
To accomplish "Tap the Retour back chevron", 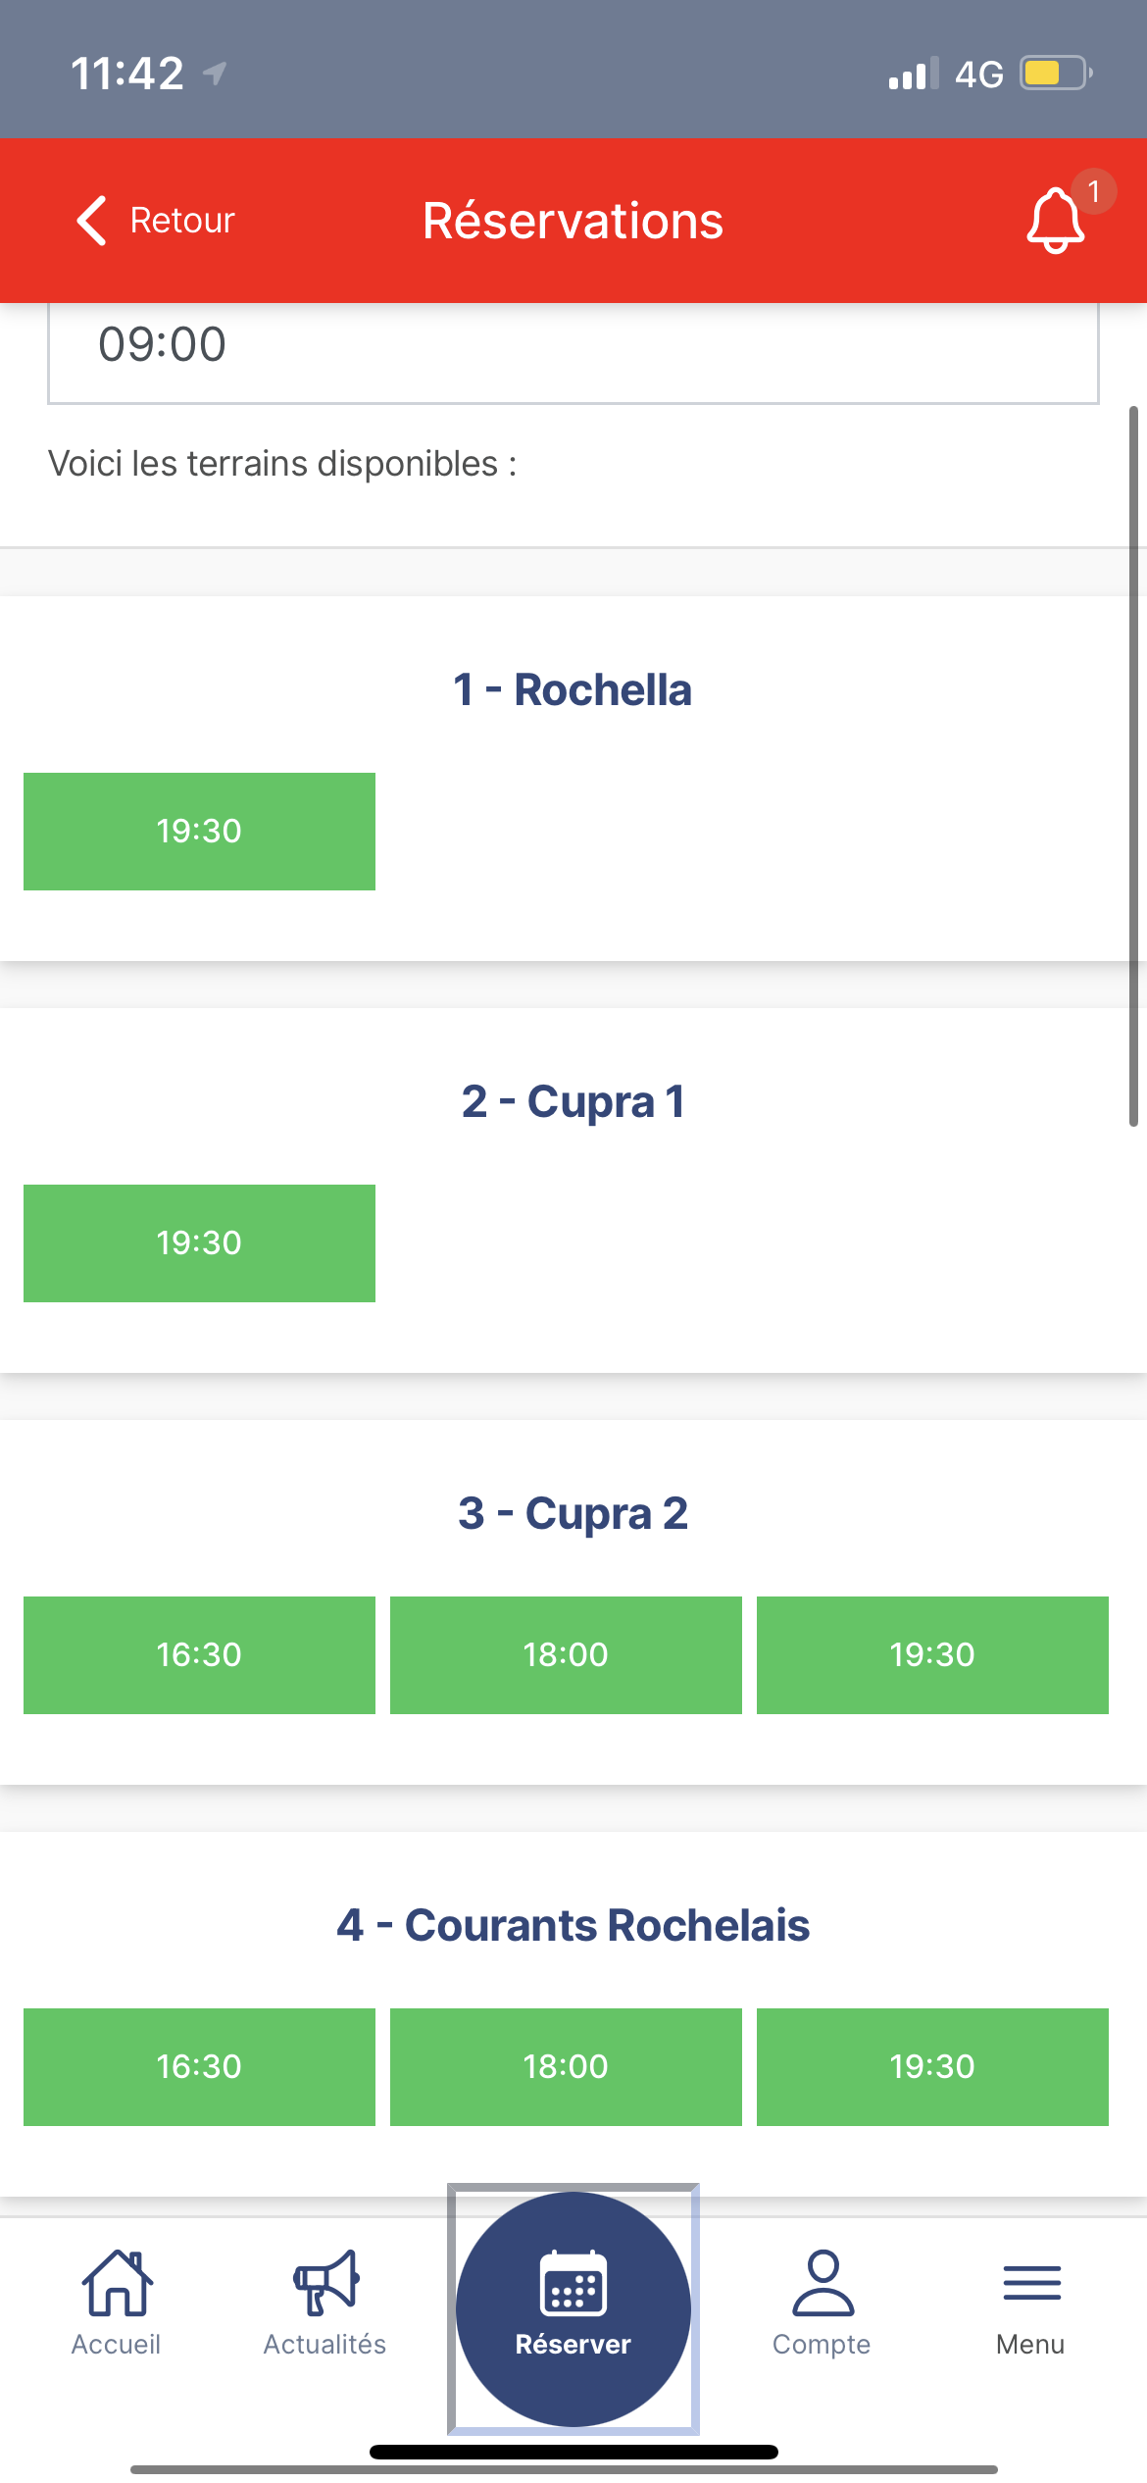I will point(92,221).
